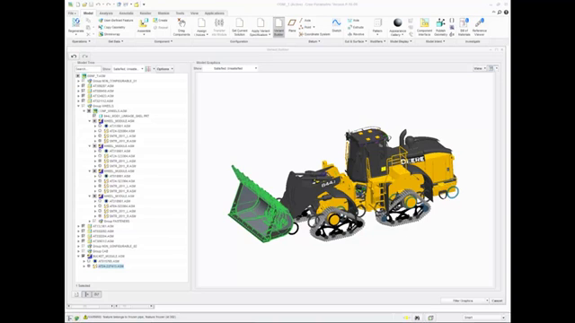
Task: Toggle checkbox for Group NON_CONFIGURABLE_02
Action: point(84,246)
